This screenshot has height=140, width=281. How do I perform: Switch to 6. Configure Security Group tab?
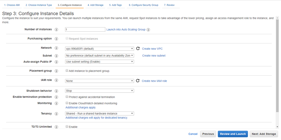[x=144, y=5]
